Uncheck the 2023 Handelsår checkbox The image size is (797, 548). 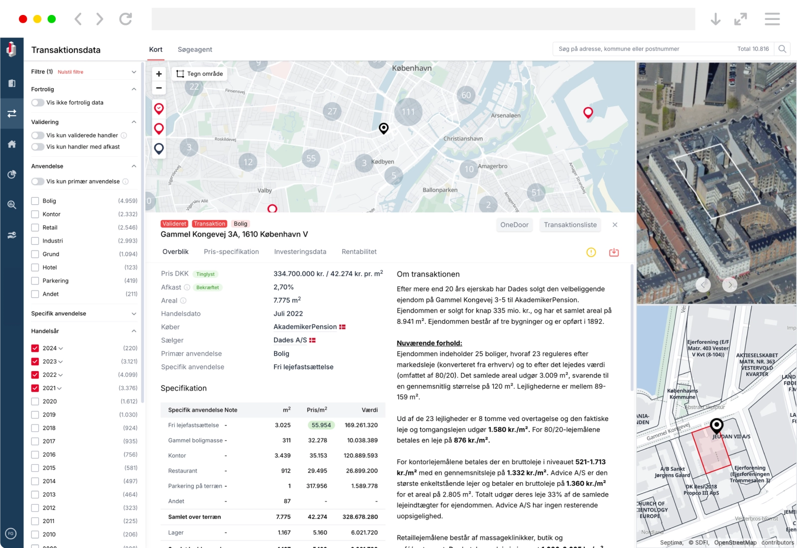click(x=35, y=361)
